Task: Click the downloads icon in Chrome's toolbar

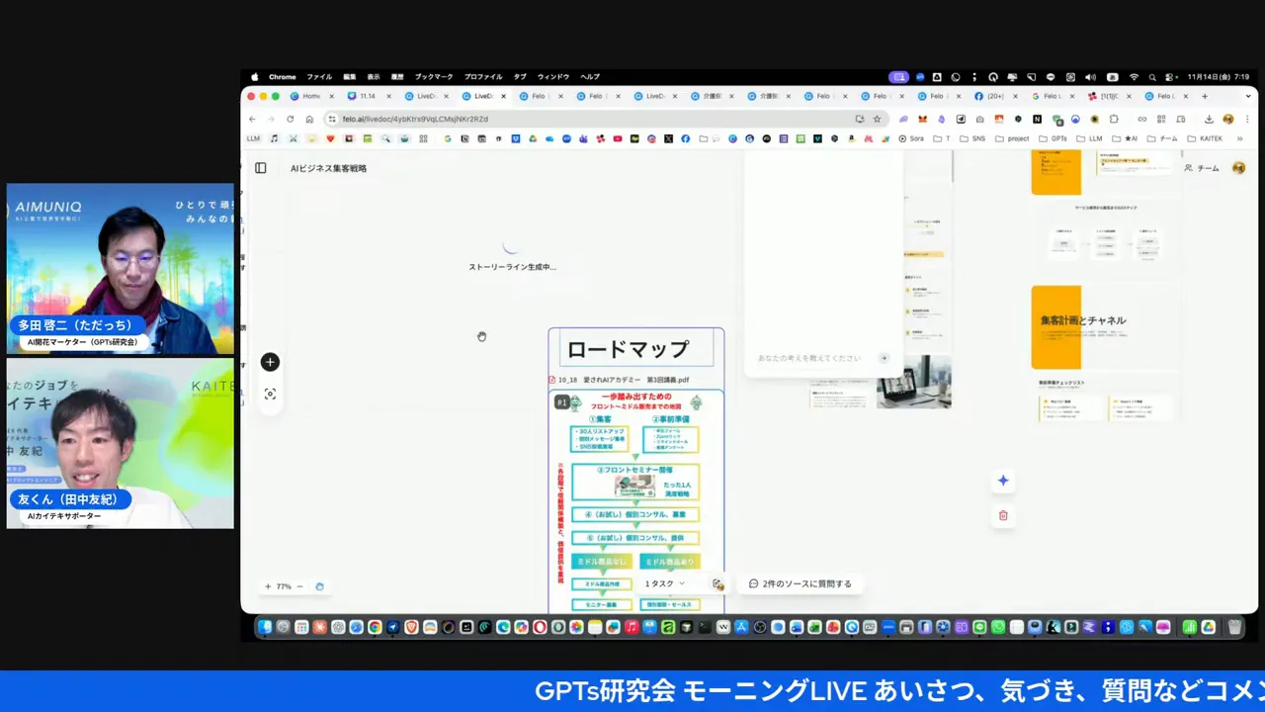Action: (1210, 119)
